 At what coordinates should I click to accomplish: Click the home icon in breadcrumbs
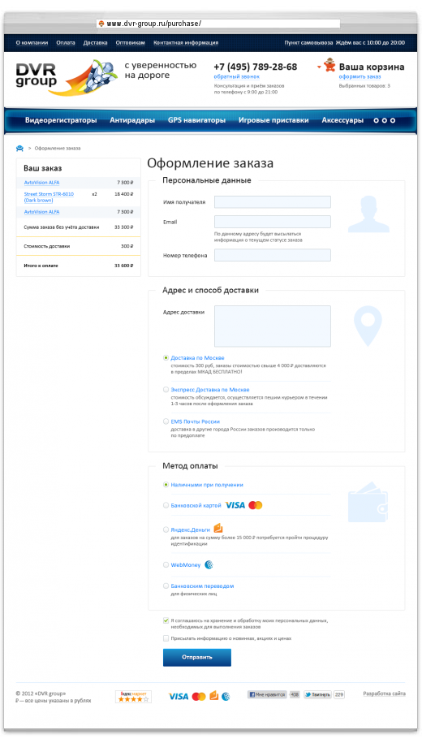pos(19,148)
